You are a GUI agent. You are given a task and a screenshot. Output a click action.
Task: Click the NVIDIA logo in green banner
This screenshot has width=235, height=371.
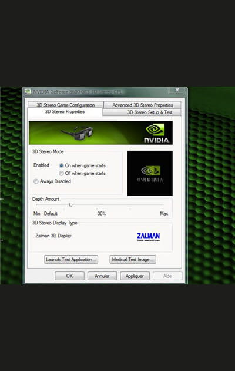click(x=156, y=133)
